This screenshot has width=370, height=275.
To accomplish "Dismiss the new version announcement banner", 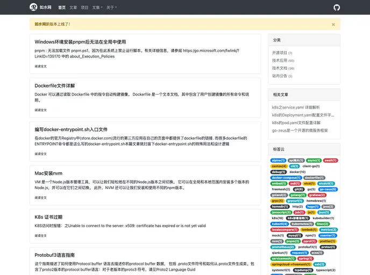I will click(333, 24).
